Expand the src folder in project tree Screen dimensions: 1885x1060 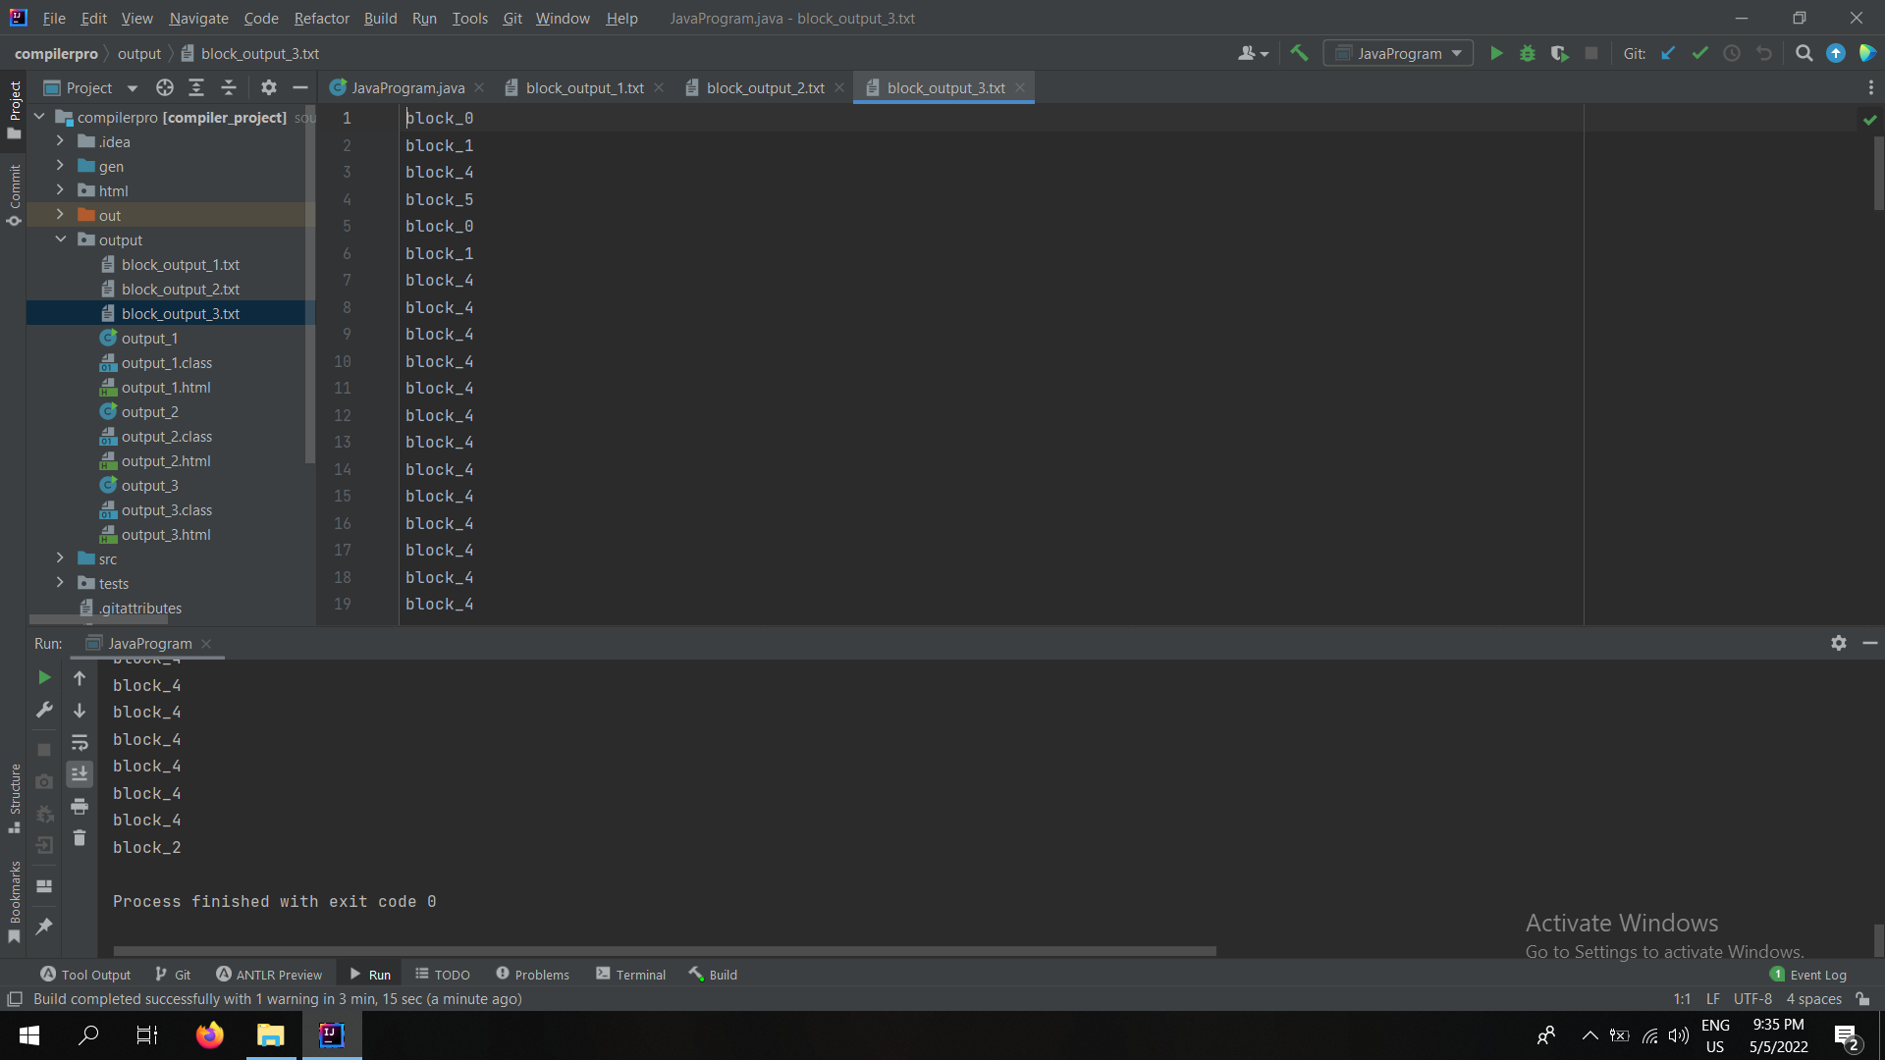pos(60,558)
